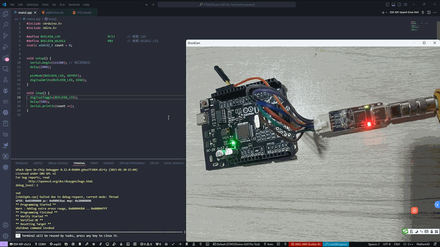Toggle the bottom panel layout button

393,5
